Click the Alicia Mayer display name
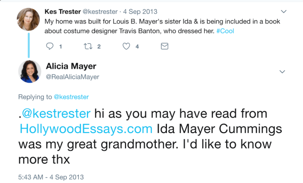The width and height of the screenshot is (303, 183). [71, 66]
